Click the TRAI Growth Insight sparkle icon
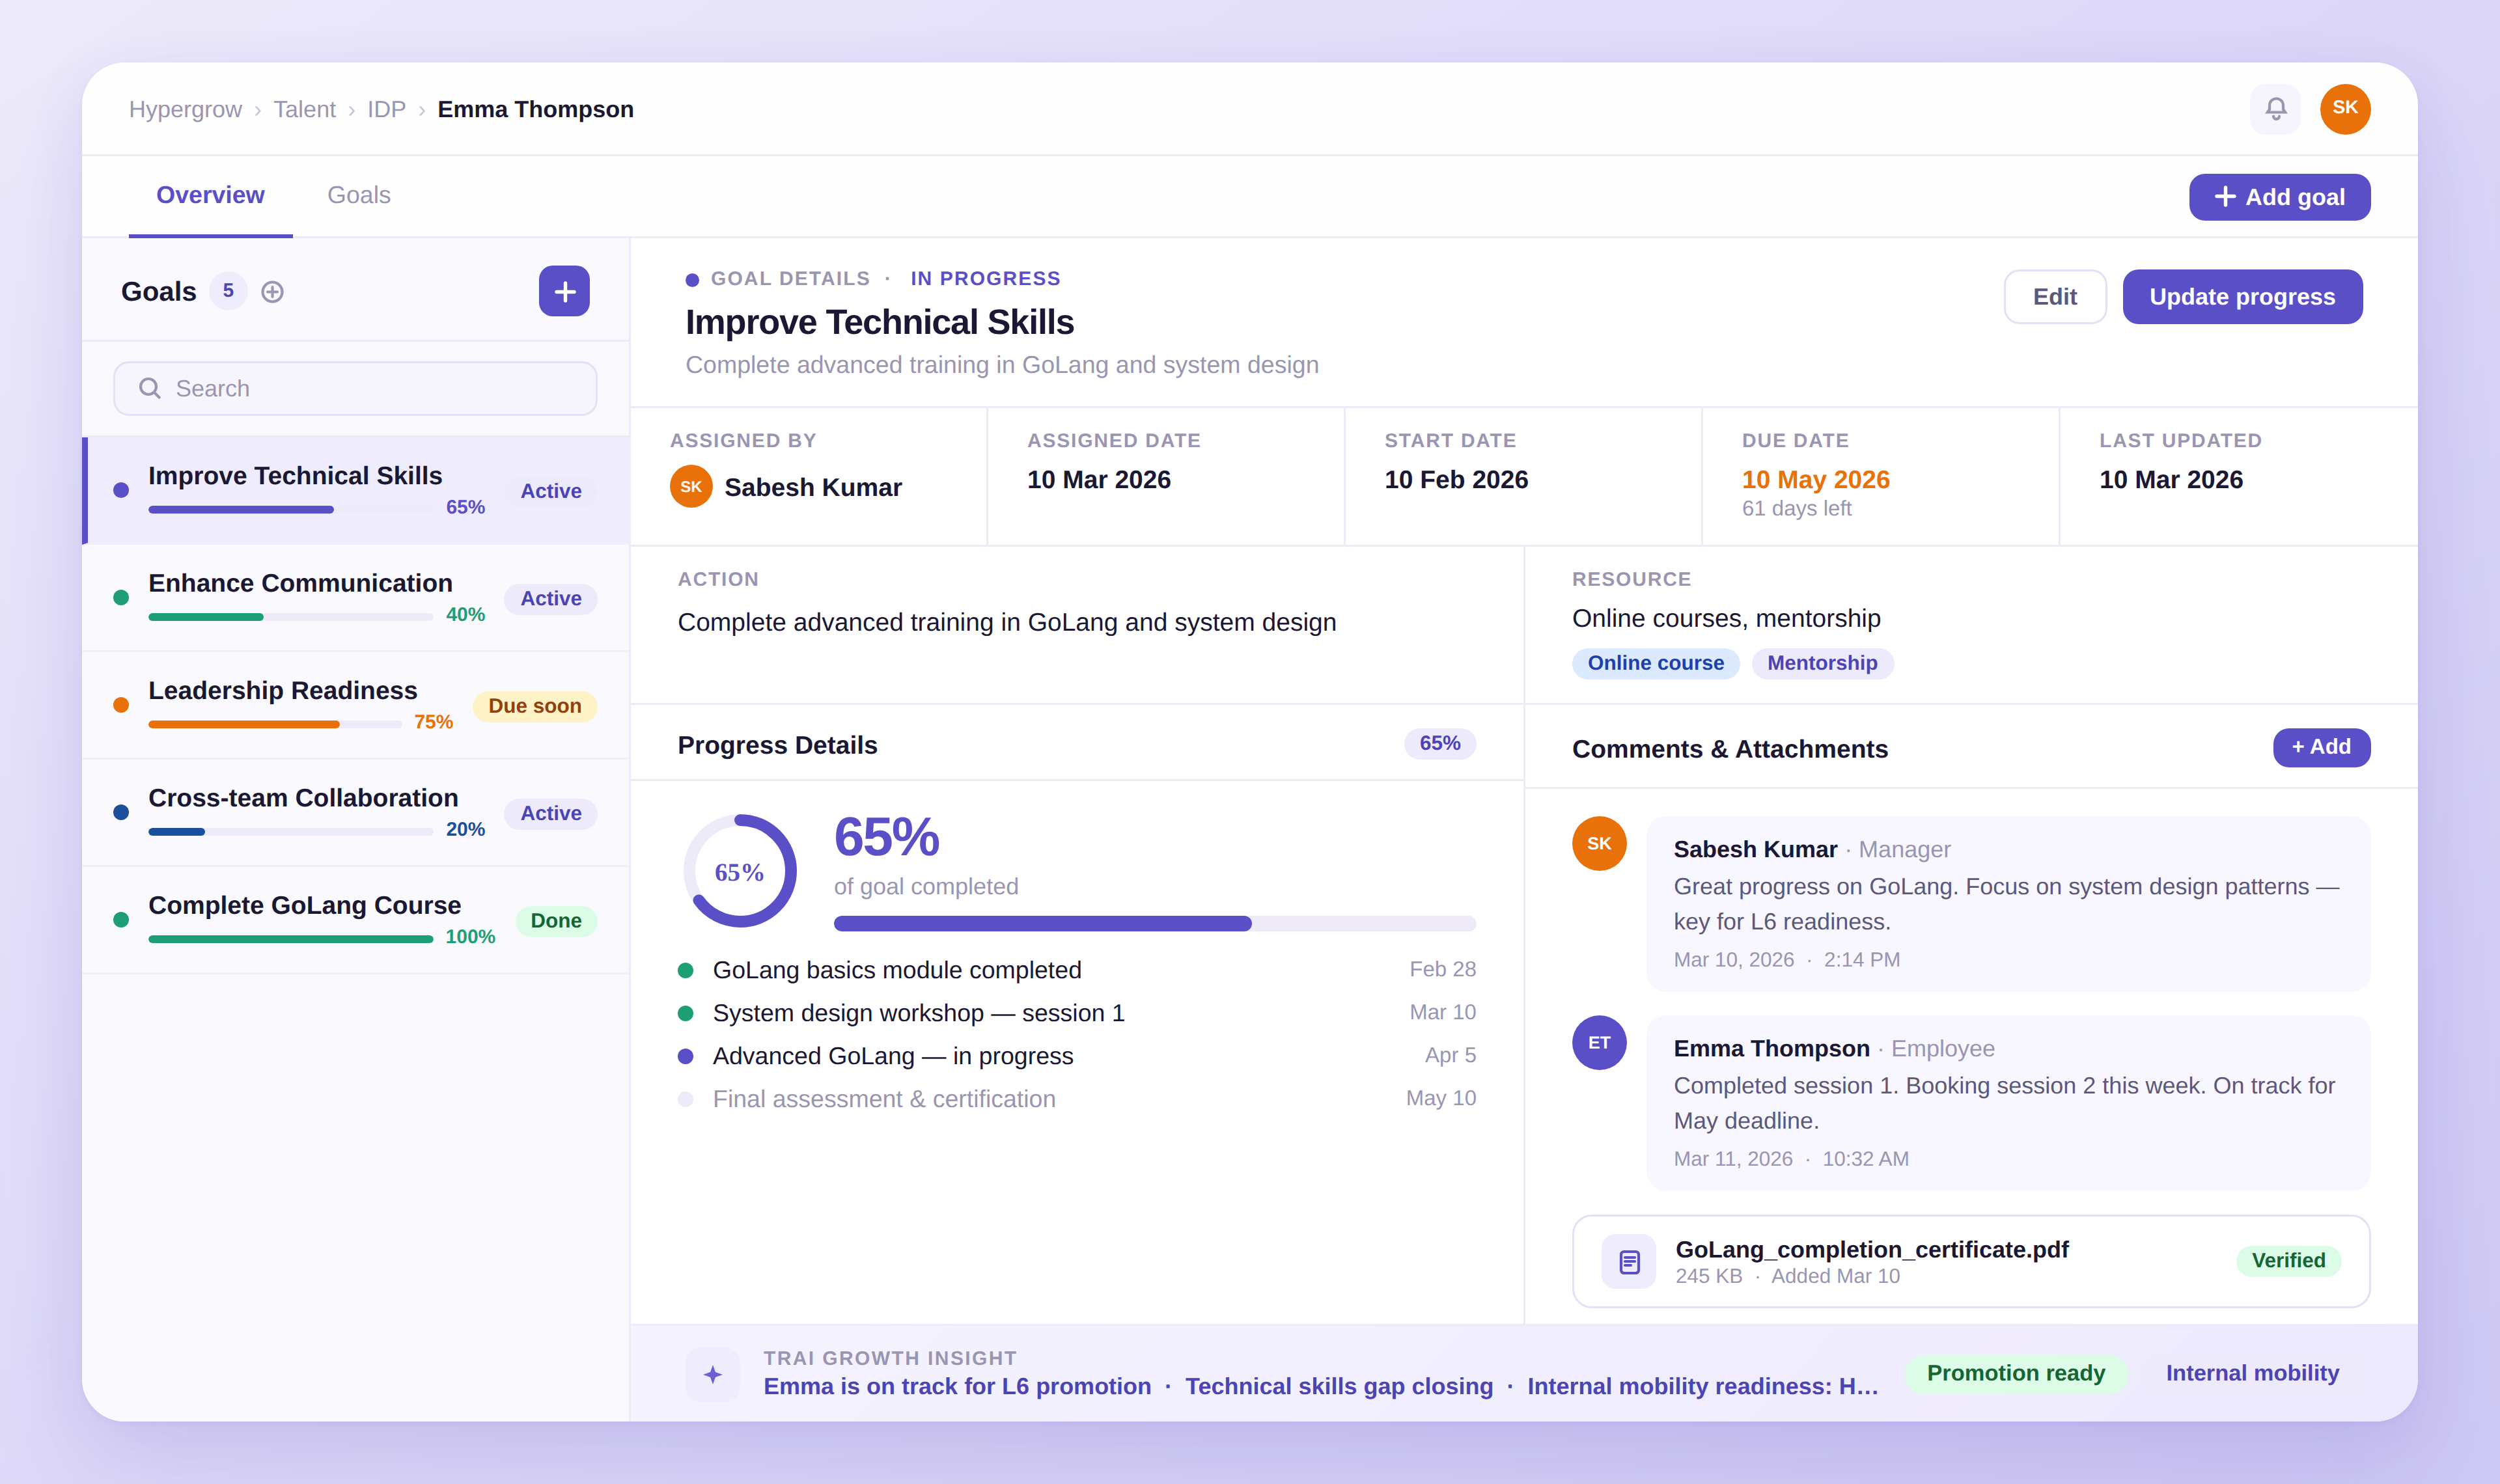 [x=712, y=1374]
